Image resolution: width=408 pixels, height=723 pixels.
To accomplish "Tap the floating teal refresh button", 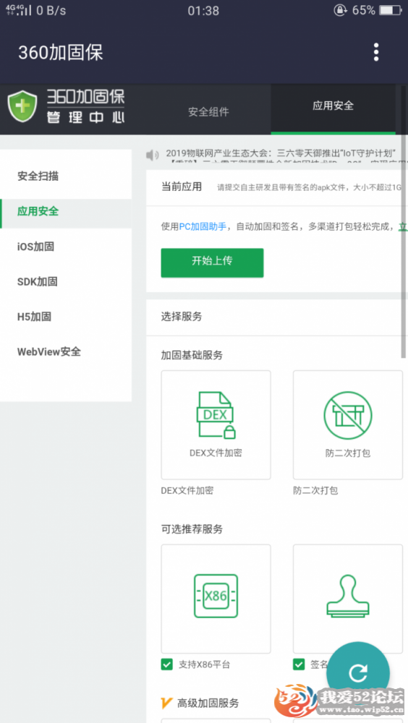I will (x=358, y=673).
